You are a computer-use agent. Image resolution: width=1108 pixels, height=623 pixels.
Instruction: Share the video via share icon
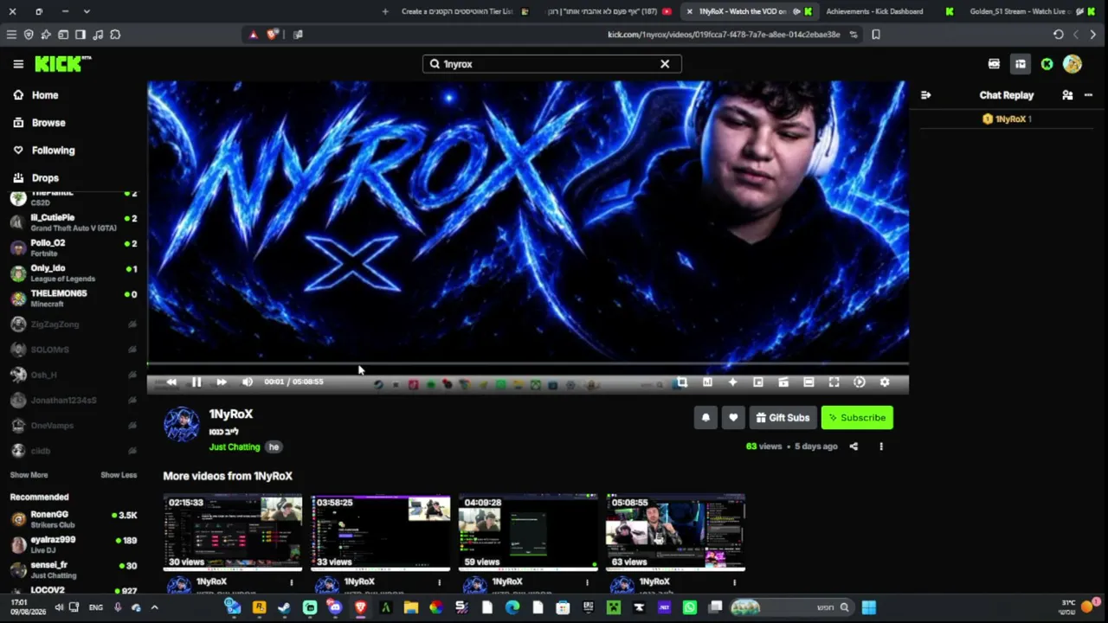[x=854, y=446]
